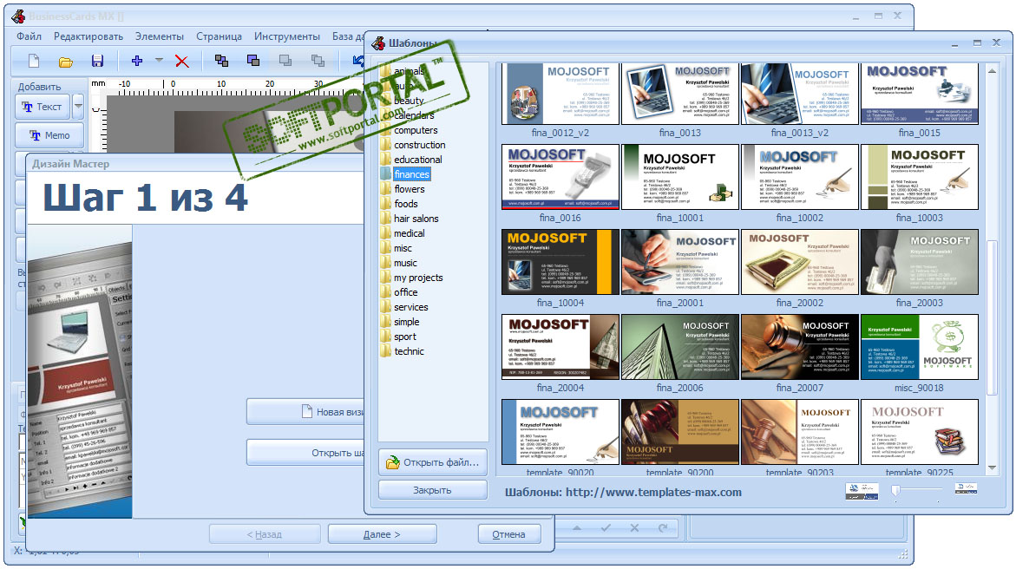Select the office template folder
Screen dimensions: 1016x569
tap(406, 292)
